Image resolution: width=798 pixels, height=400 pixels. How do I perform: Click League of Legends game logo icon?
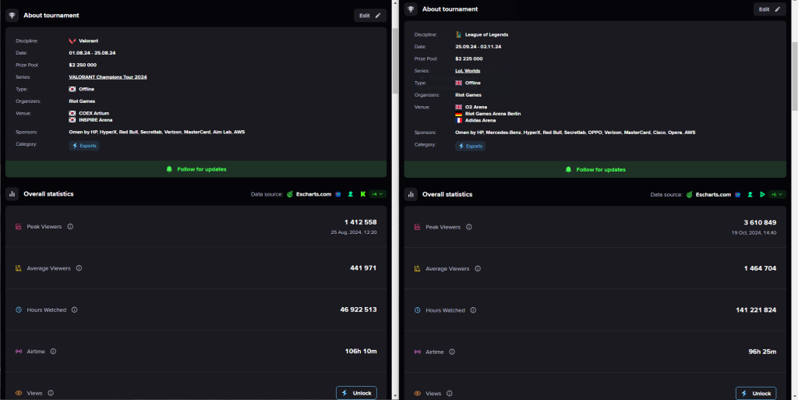(x=458, y=34)
